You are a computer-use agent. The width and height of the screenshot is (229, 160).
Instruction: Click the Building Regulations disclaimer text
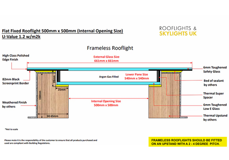(x=51, y=142)
